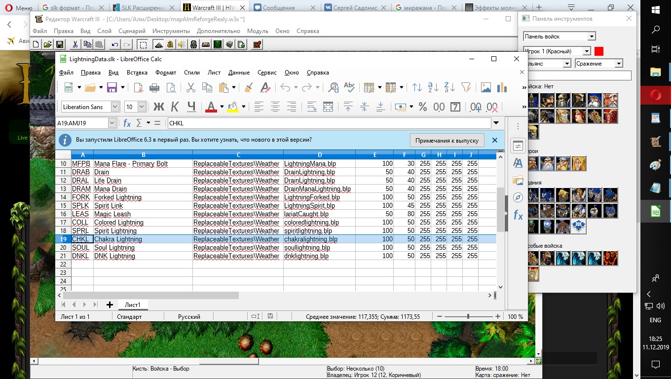Open the Данные menu in Calc
Screen dimensions: 671x379
[x=239, y=73]
